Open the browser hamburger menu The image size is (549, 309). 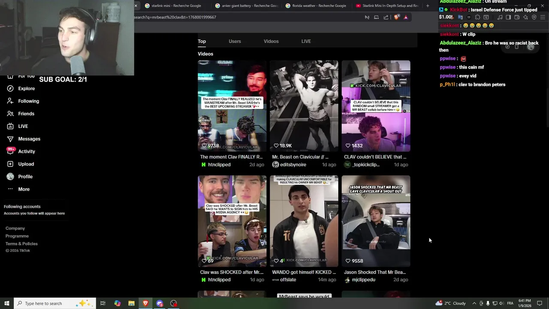pos(543,17)
